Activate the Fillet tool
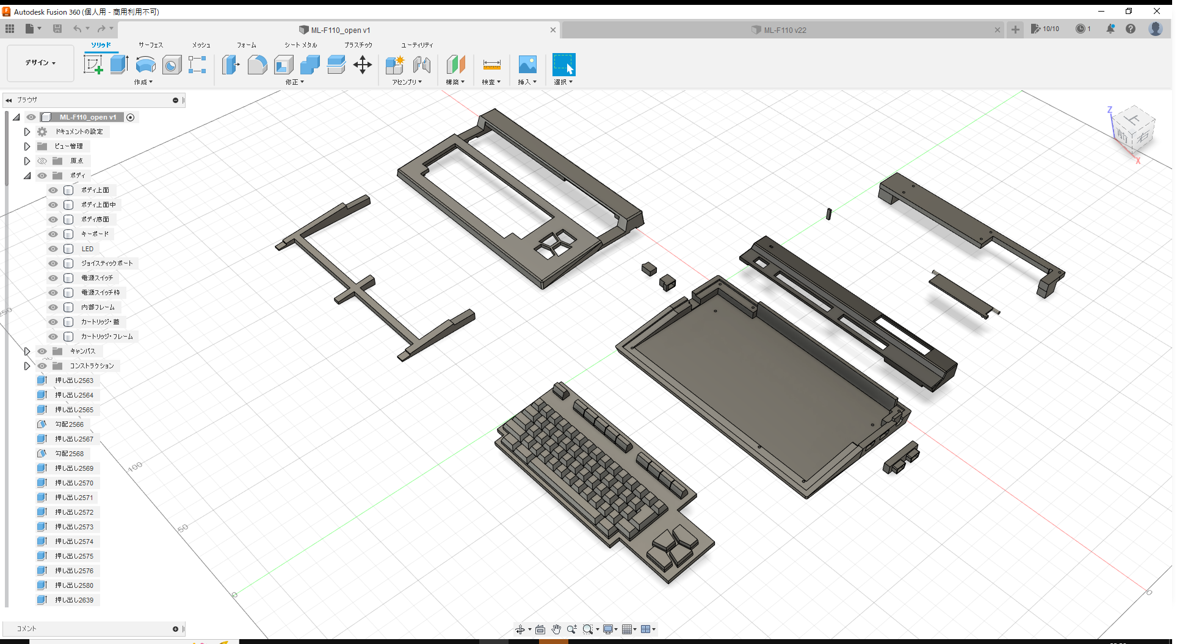The width and height of the screenshot is (1177, 644). pyautogui.click(x=257, y=65)
